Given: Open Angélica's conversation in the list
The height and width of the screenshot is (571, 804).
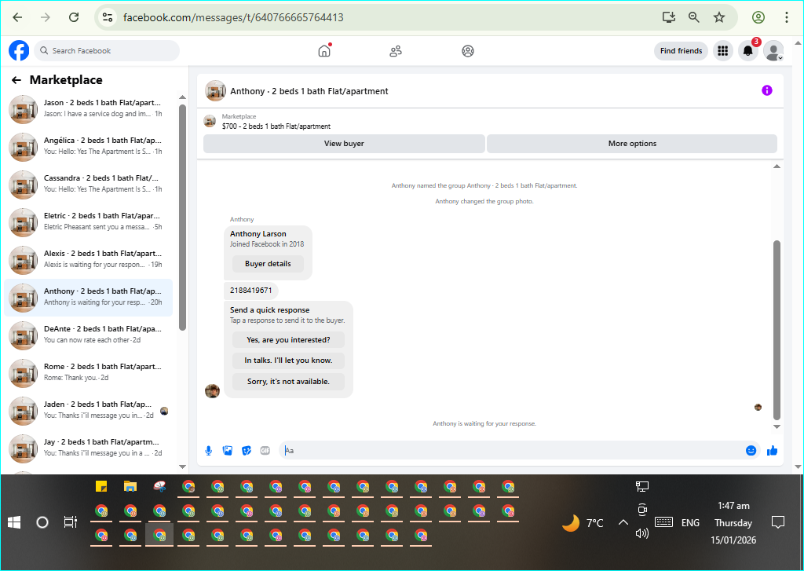Looking at the screenshot, I should [88, 146].
